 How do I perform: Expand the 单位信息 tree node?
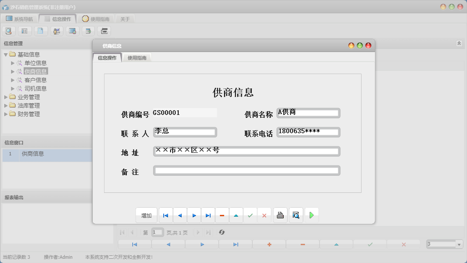(13, 63)
